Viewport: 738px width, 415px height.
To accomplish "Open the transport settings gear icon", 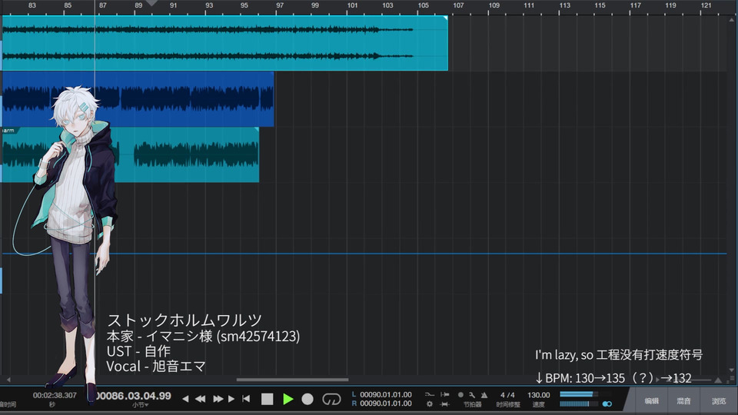I will (429, 403).
